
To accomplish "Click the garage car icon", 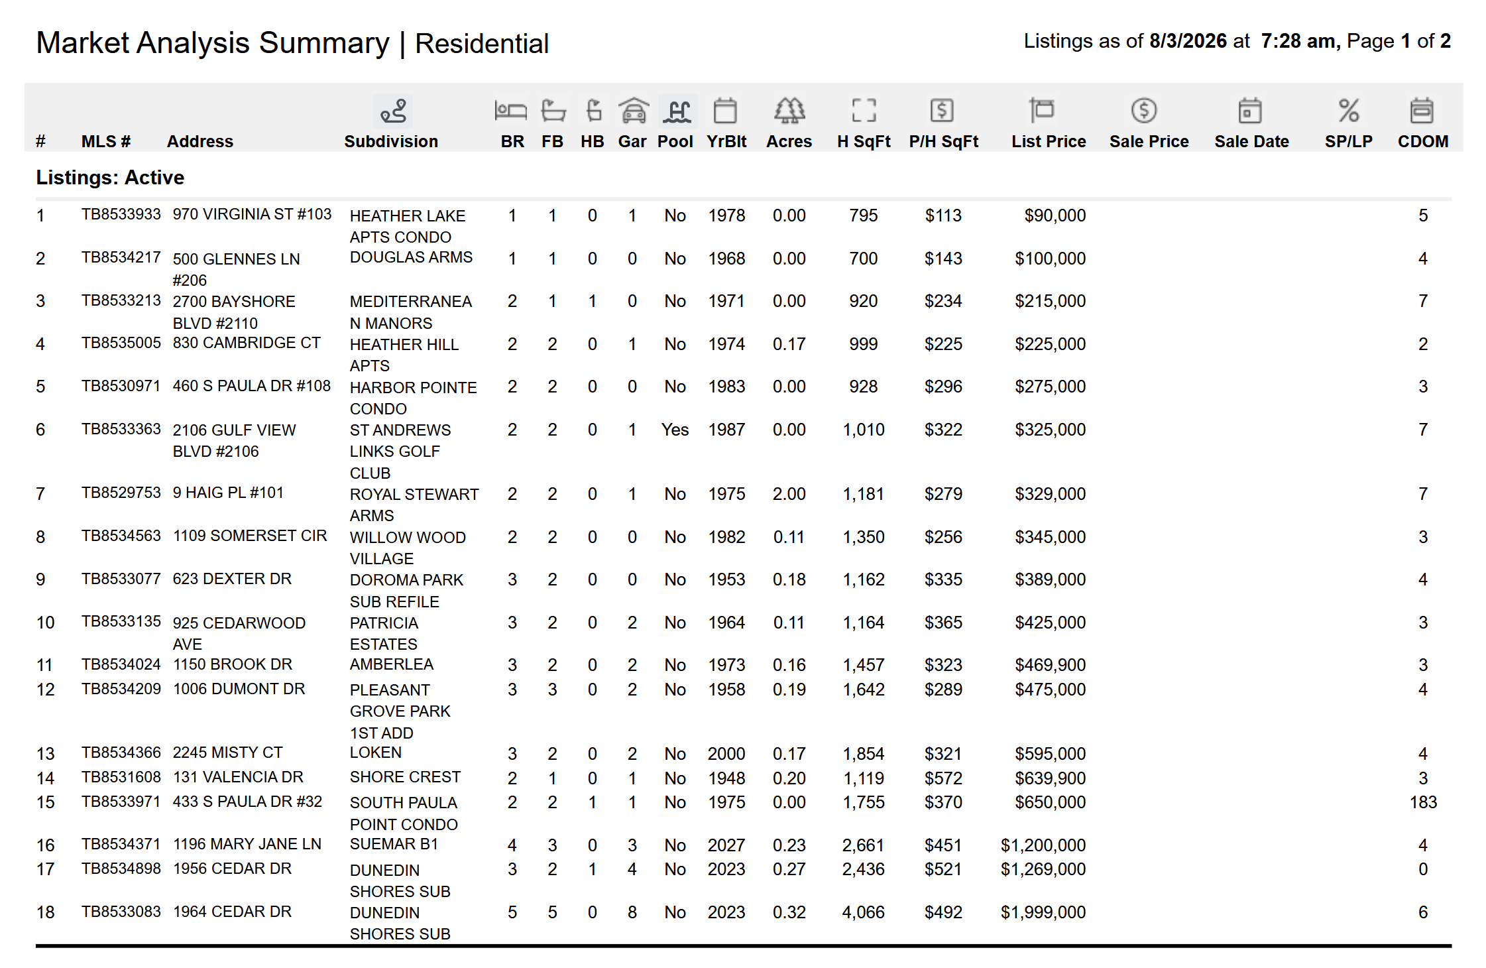I will [634, 111].
